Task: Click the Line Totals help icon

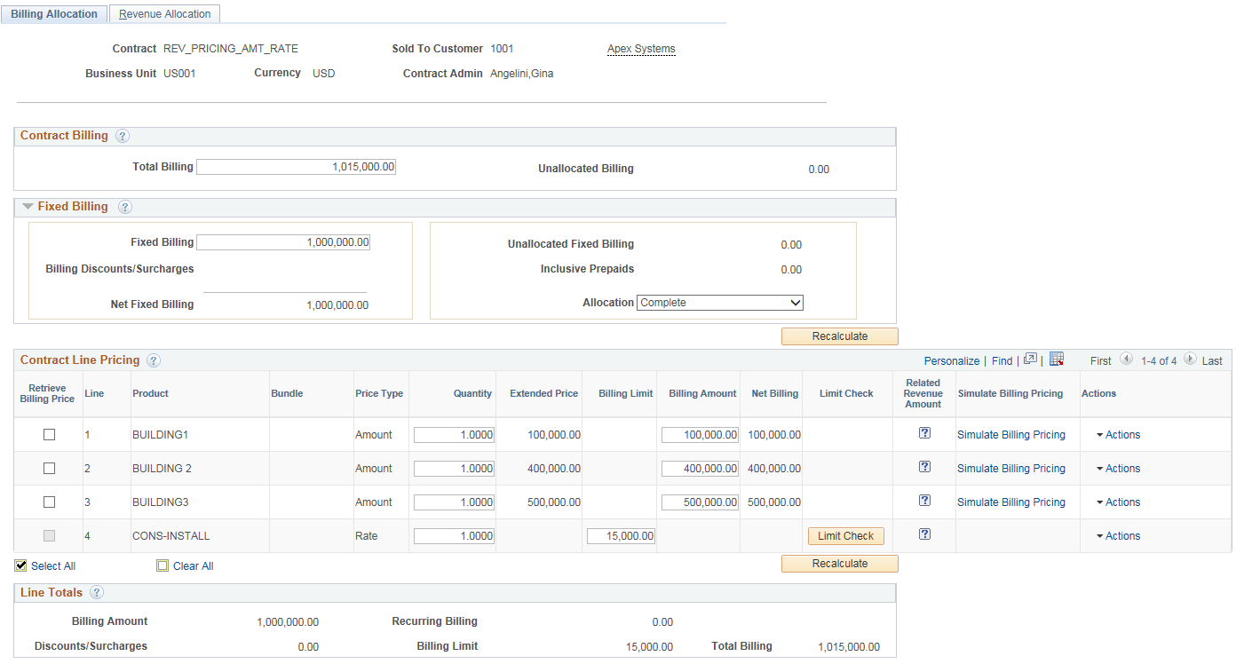Action: pyautogui.click(x=97, y=593)
